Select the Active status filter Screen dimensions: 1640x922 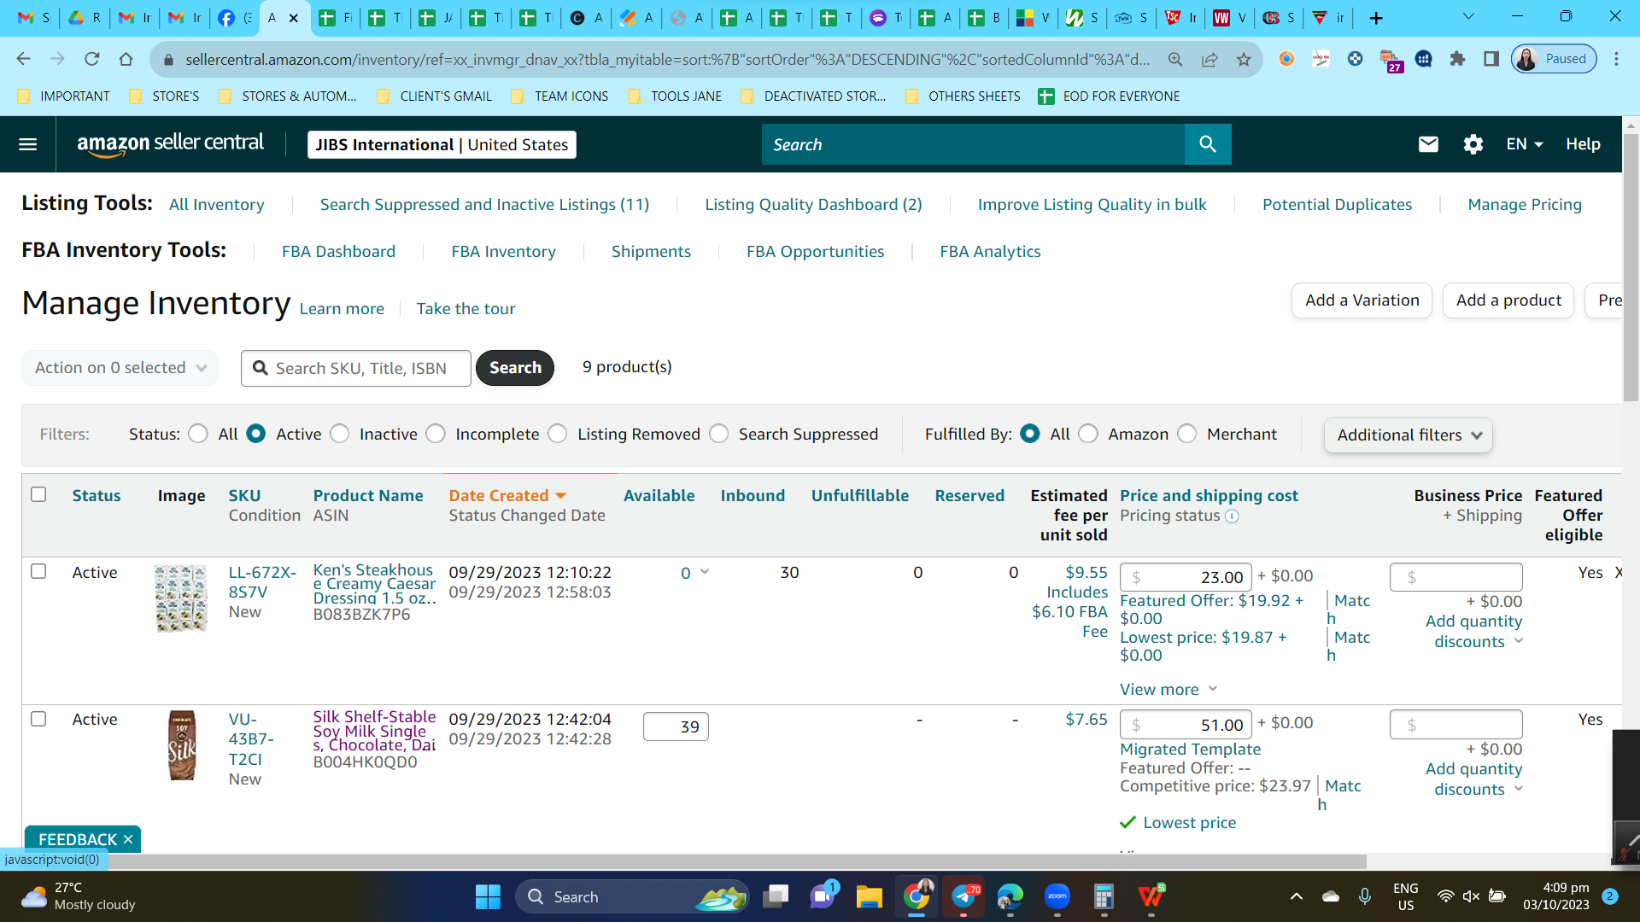point(255,434)
